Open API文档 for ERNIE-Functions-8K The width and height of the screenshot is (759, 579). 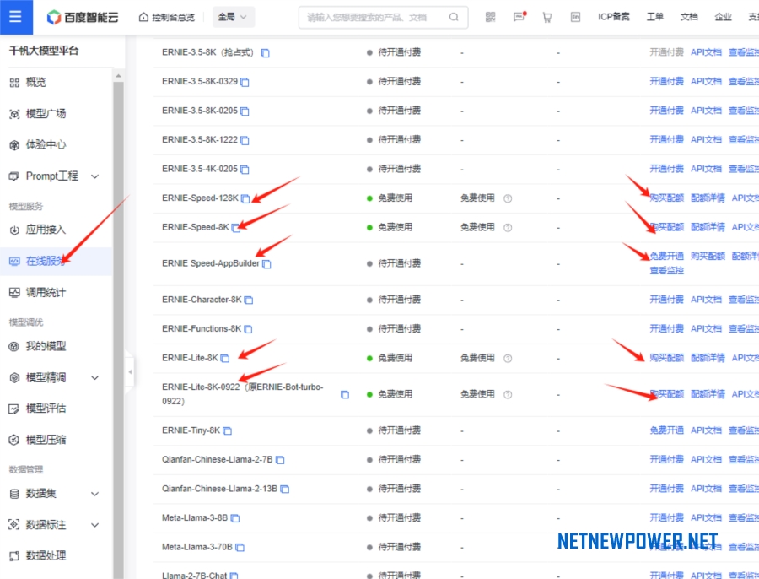pyautogui.click(x=706, y=328)
